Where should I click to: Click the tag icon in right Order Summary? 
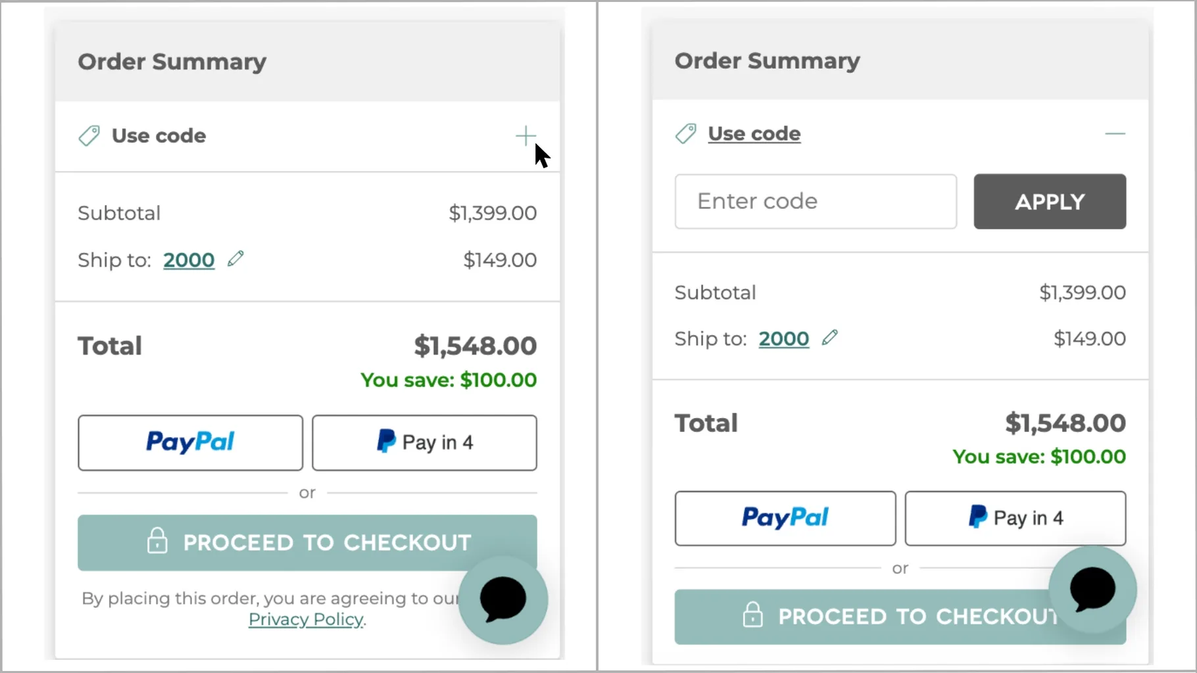tap(686, 133)
